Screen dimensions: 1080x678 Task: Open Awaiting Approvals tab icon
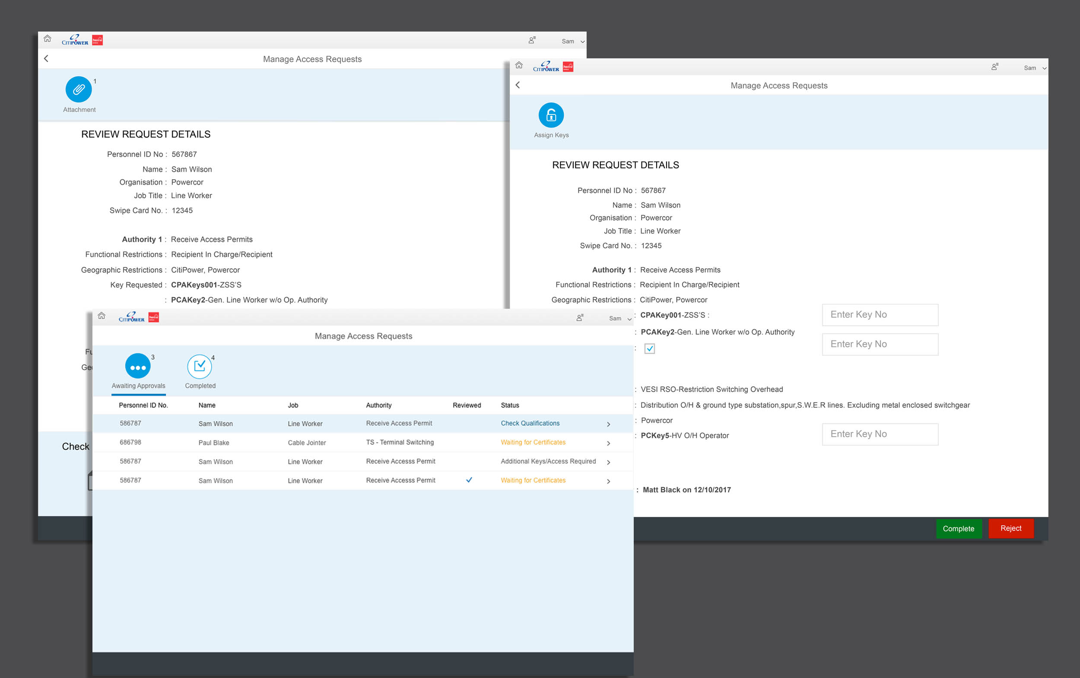click(138, 366)
